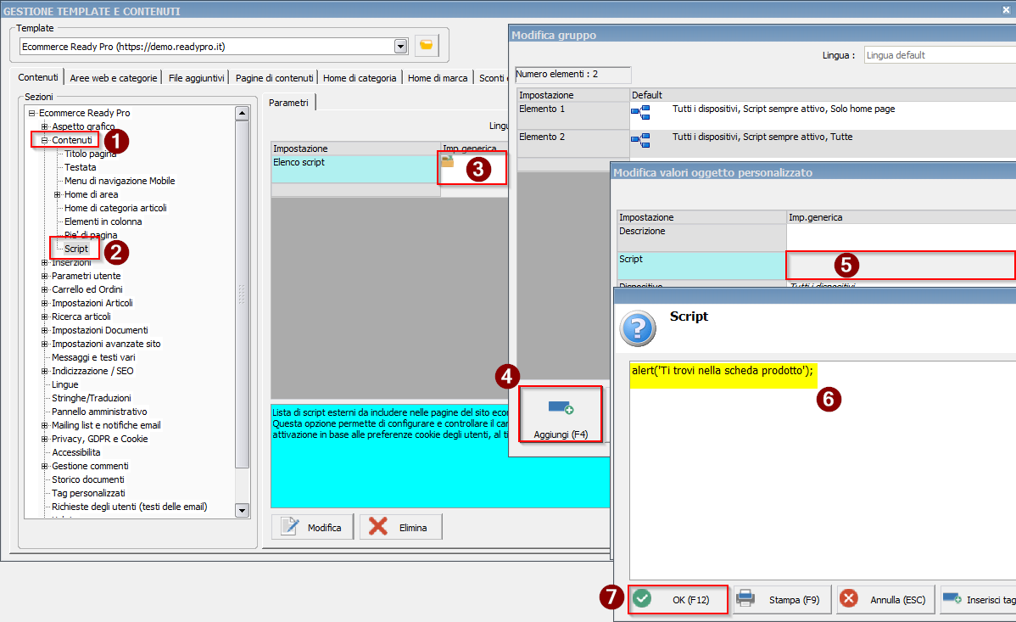The image size is (1016, 622).
Task: Open the Pagine di contenuti tab
Action: click(x=274, y=77)
